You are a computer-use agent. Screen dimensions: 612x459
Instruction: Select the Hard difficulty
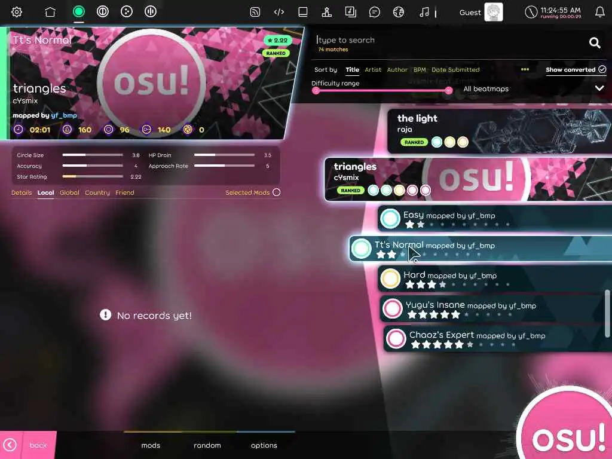click(495, 279)
